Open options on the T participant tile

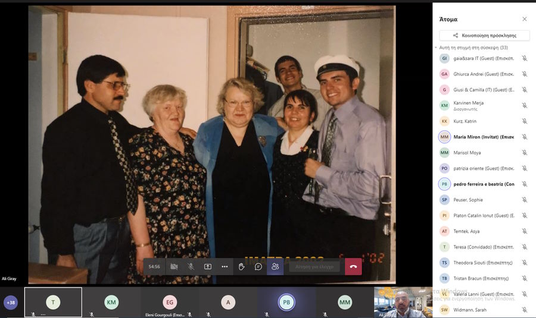tap(43, 314)
